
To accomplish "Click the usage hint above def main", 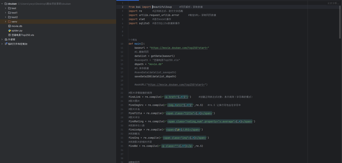I will pyautogui.click(x=133, y=40).
